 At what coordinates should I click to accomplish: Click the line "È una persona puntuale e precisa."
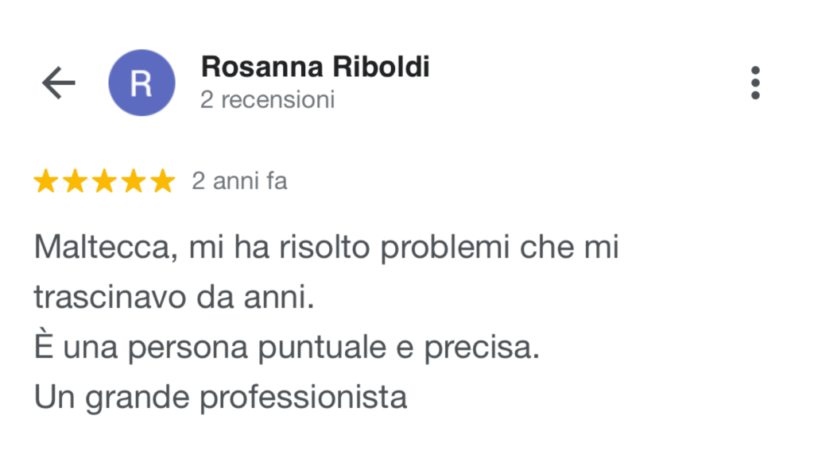287,347
